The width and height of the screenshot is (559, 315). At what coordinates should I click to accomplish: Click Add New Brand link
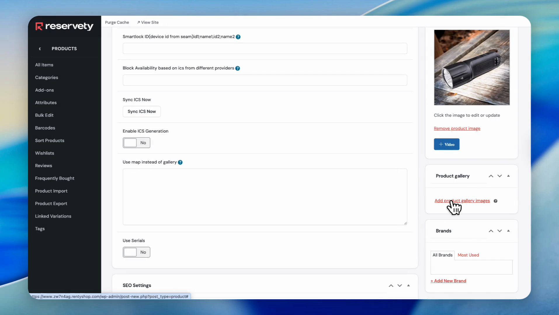point(448,281)
